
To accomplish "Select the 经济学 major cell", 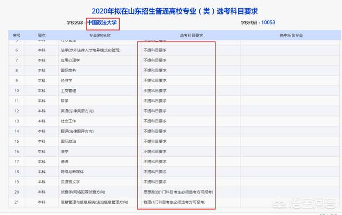I will 66,80.
